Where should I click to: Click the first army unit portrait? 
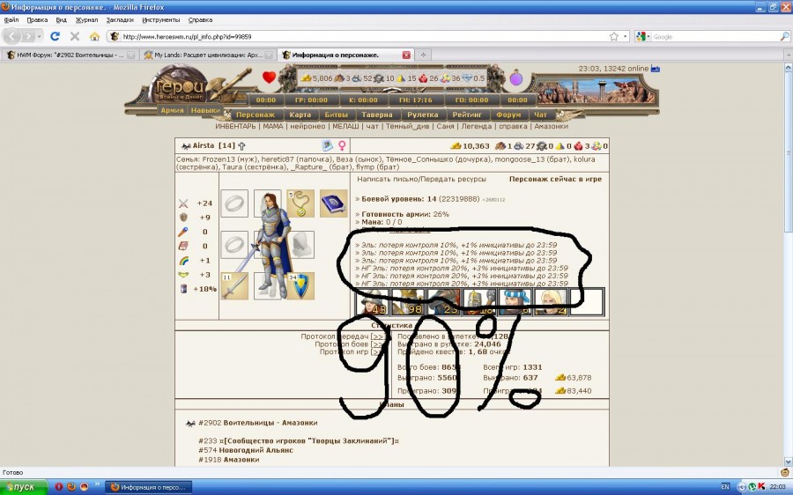point(373,302)
